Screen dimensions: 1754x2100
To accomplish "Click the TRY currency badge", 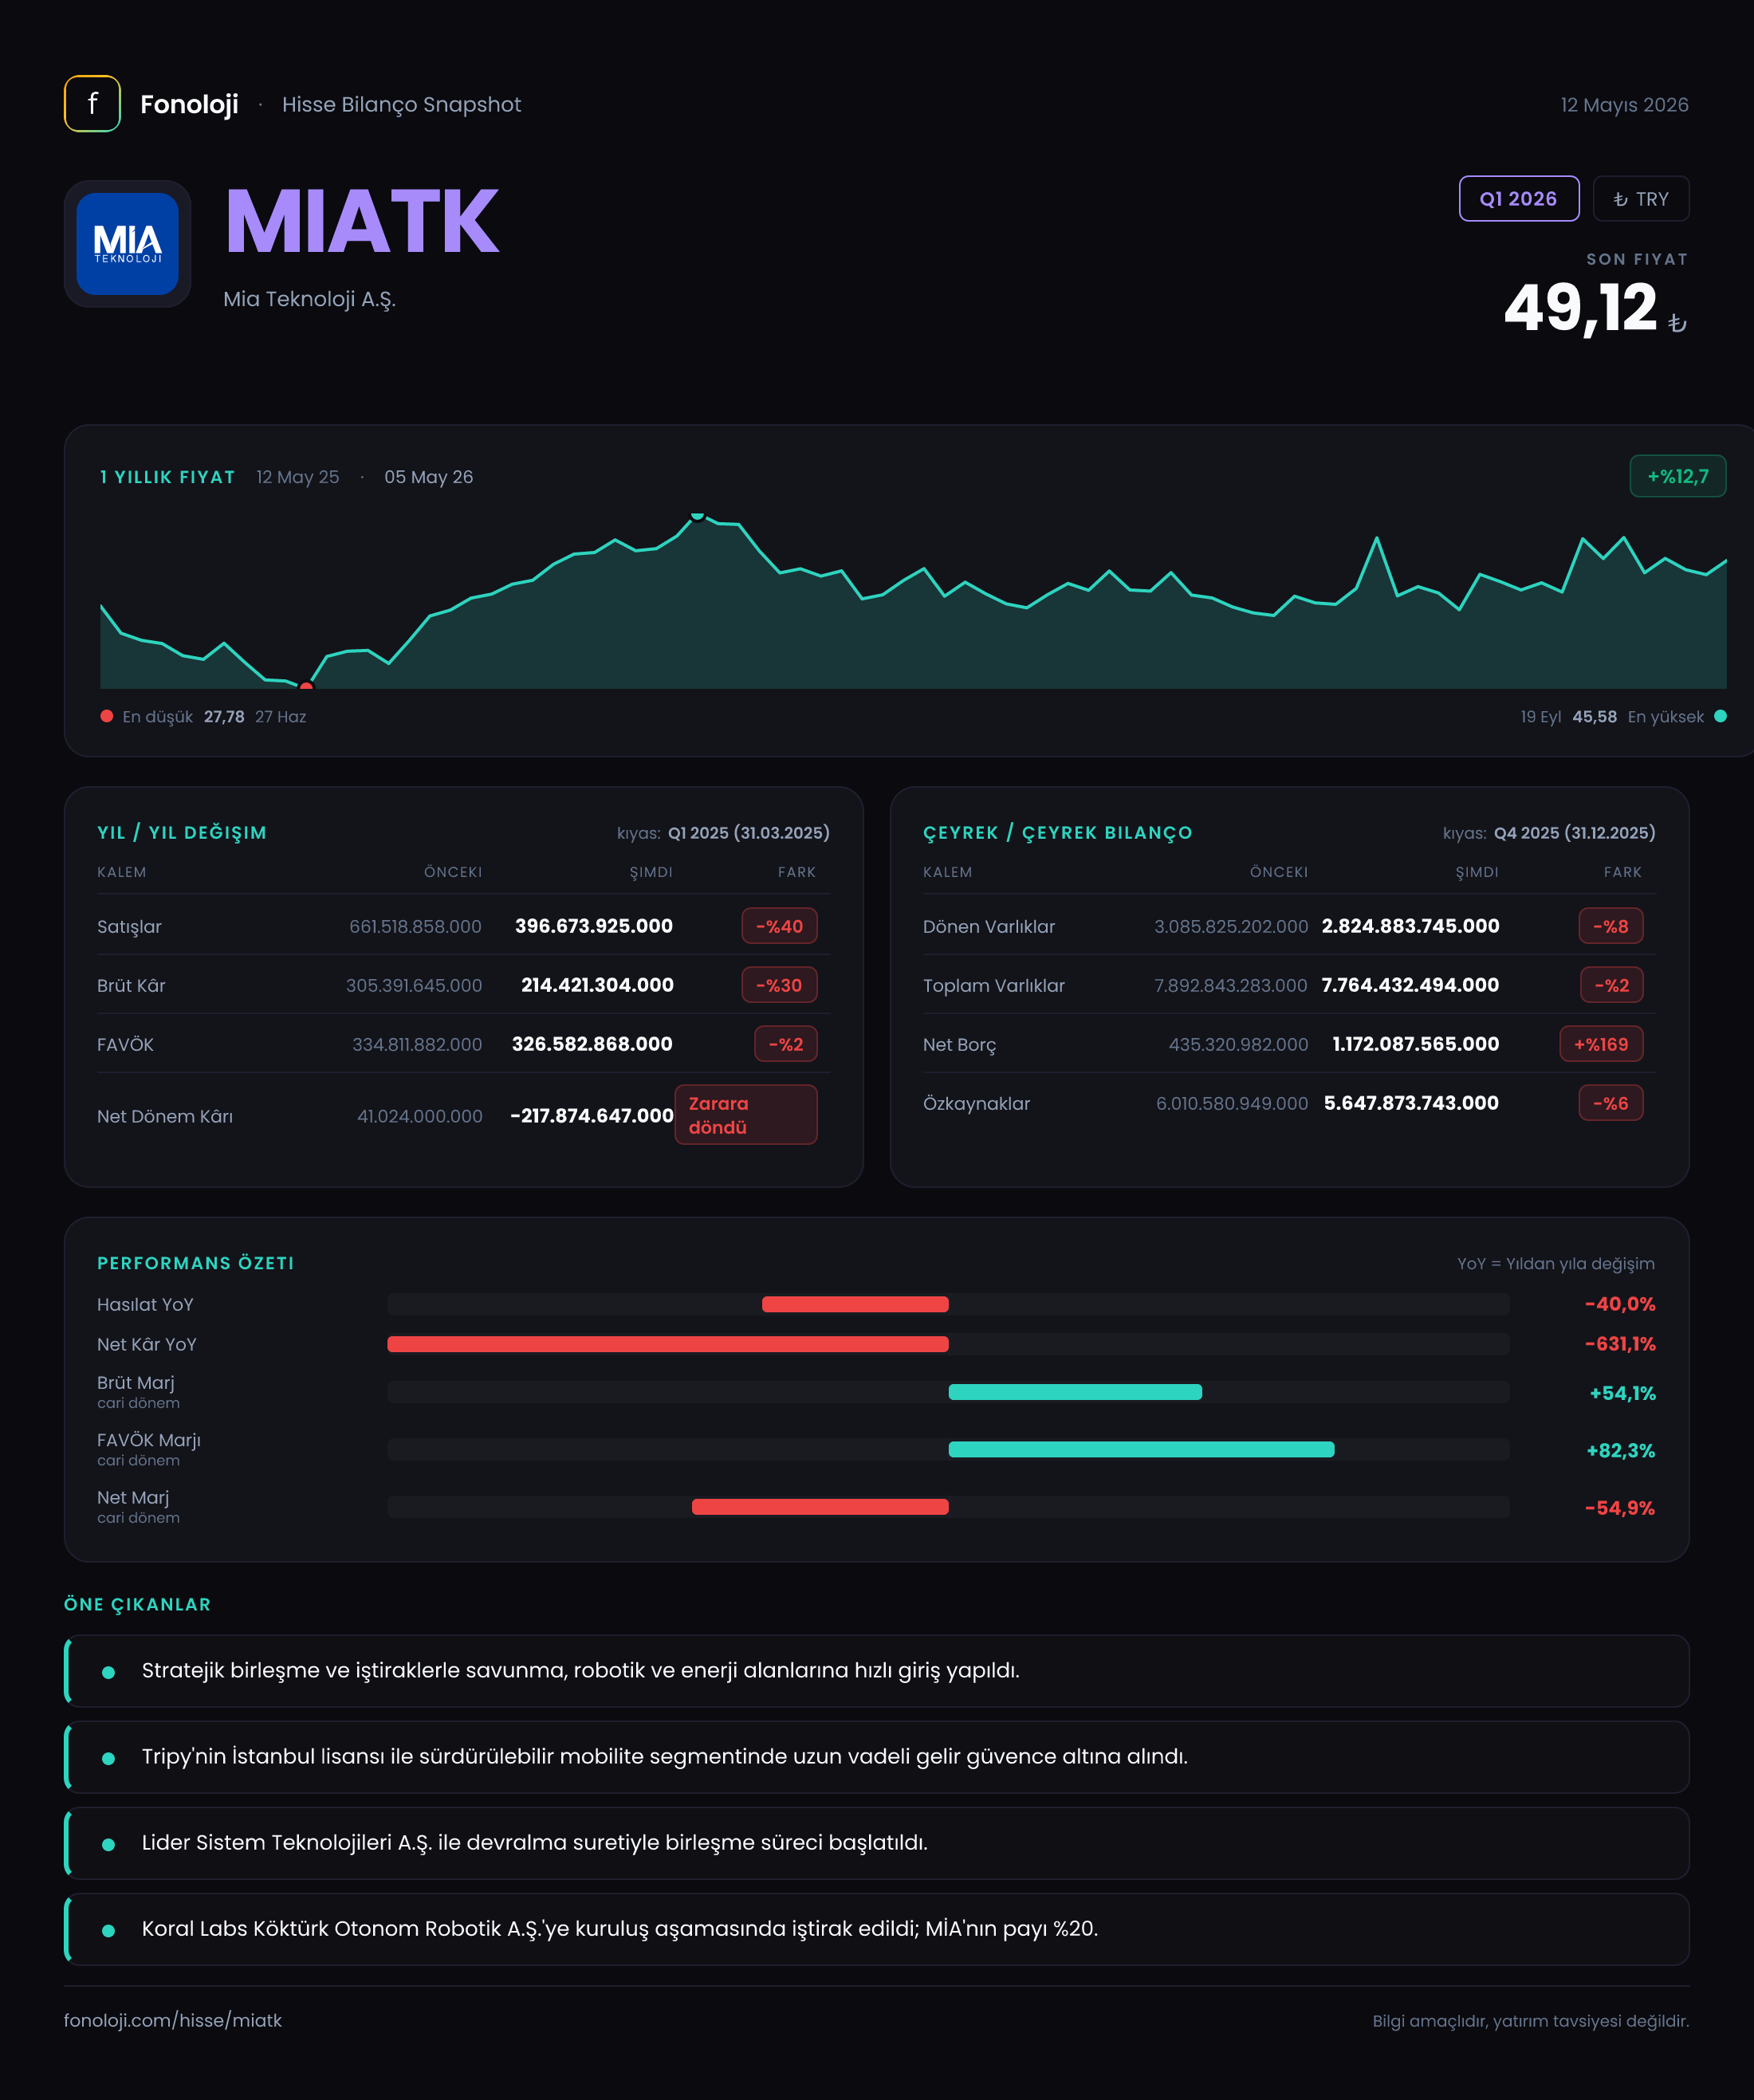I will point(1640,199).
